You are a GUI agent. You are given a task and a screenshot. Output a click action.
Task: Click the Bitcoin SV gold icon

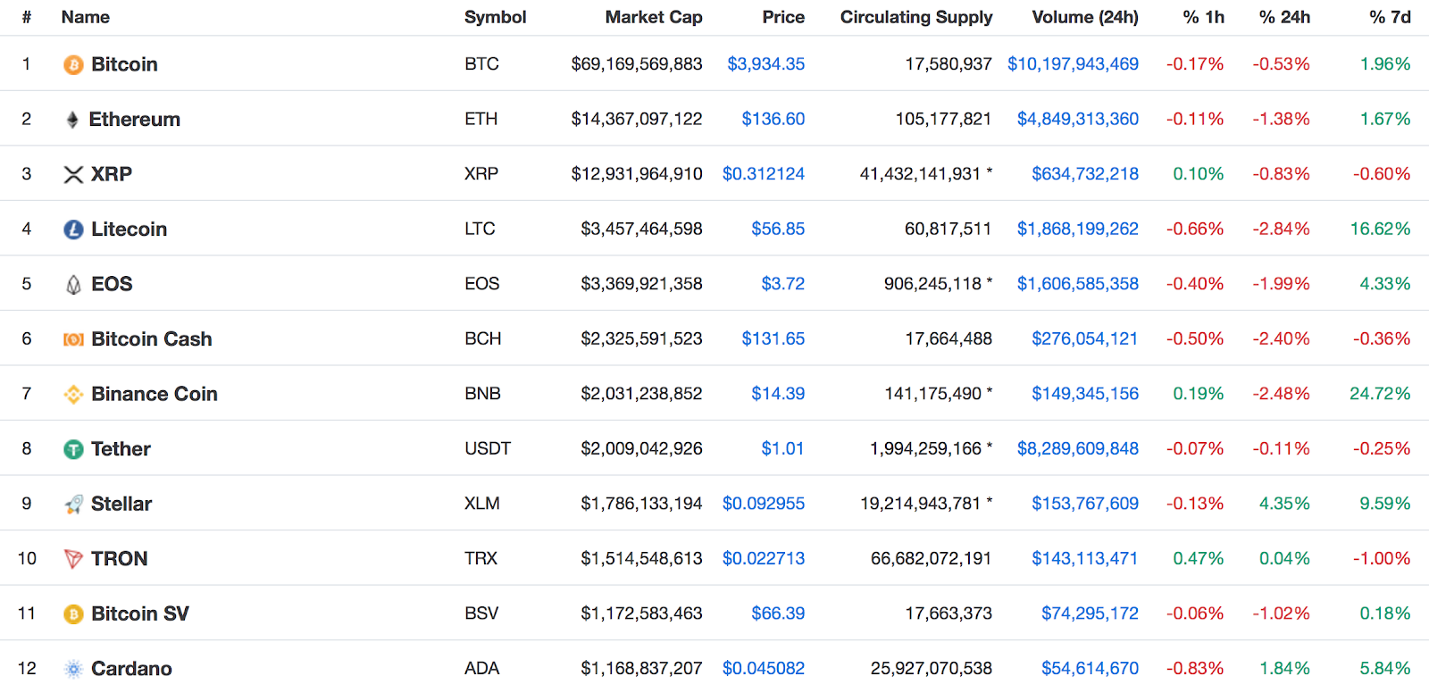pyautogui.click(x=73, y=614)
